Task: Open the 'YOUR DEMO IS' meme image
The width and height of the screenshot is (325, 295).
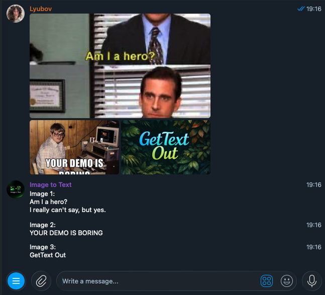Action: 74,147
